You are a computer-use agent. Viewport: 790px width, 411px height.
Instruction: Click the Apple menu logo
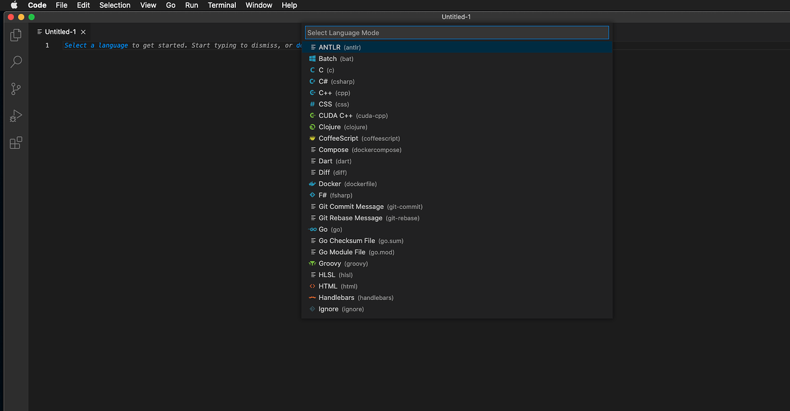(x=14, y=5)
